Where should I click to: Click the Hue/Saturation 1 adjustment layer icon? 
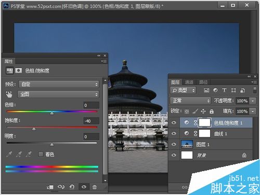point(187,122)
